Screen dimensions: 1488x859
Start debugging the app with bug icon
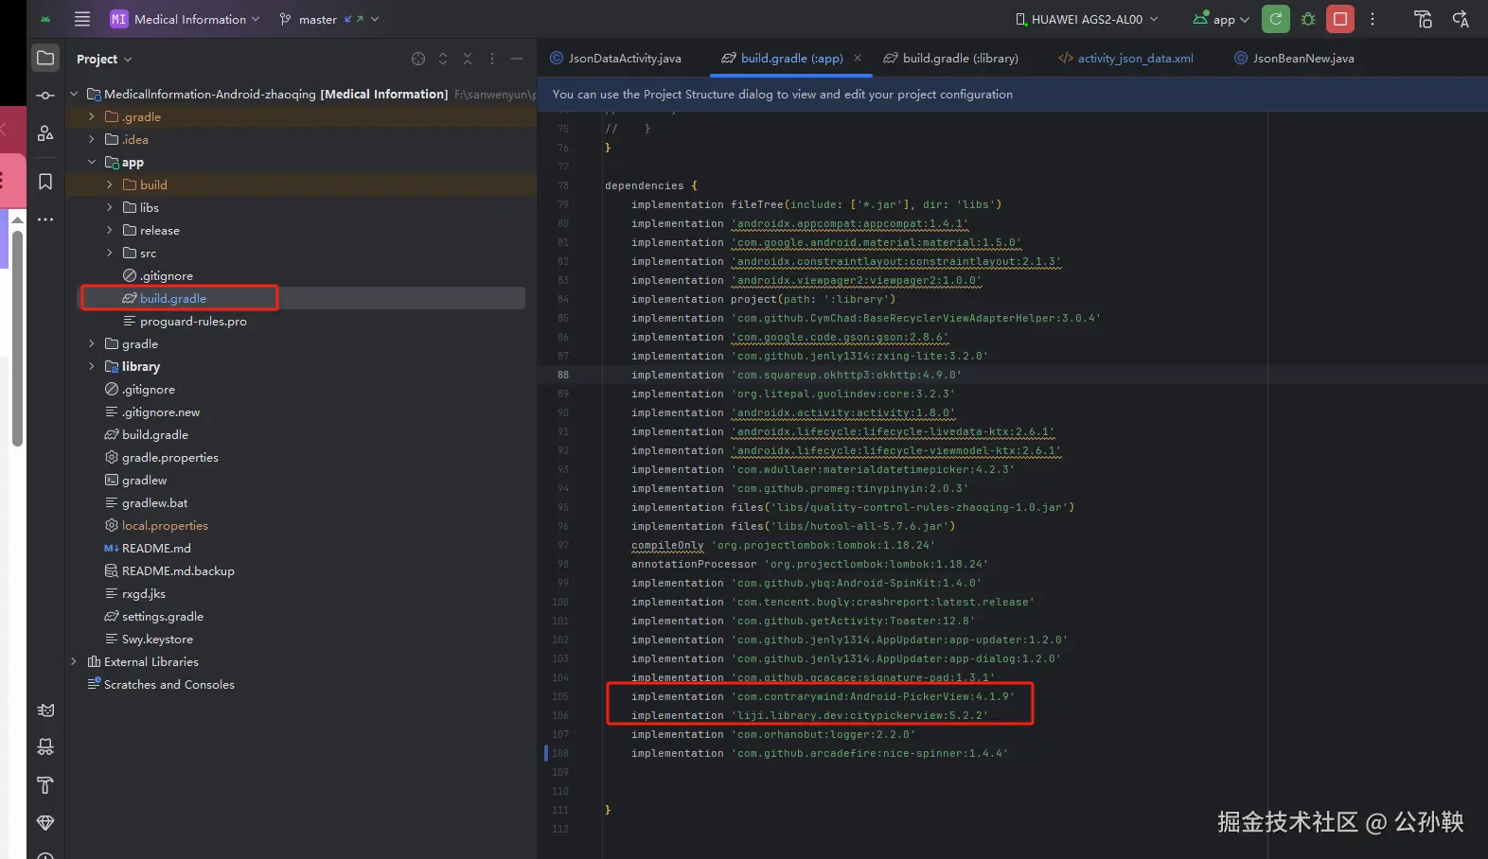click(x=1308, y=19)
